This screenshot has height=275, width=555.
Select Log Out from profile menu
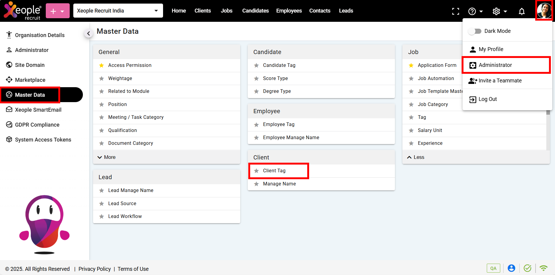click(487, 99)
